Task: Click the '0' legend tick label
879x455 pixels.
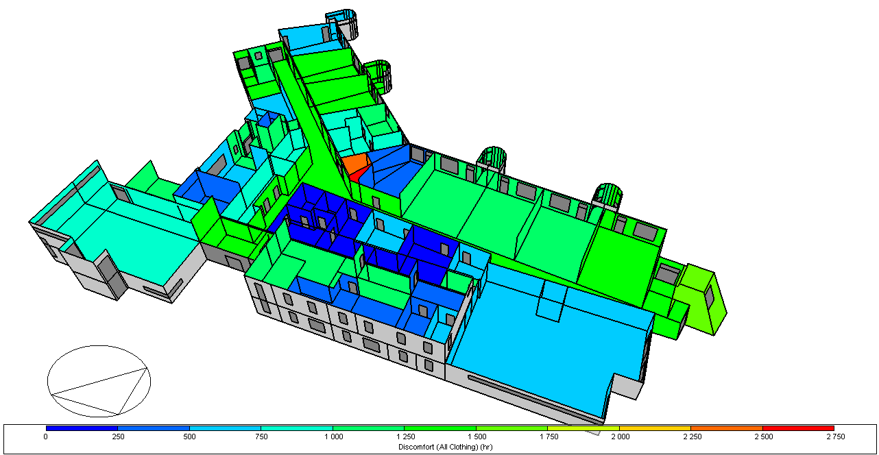Action: click(x=46, y=436)
